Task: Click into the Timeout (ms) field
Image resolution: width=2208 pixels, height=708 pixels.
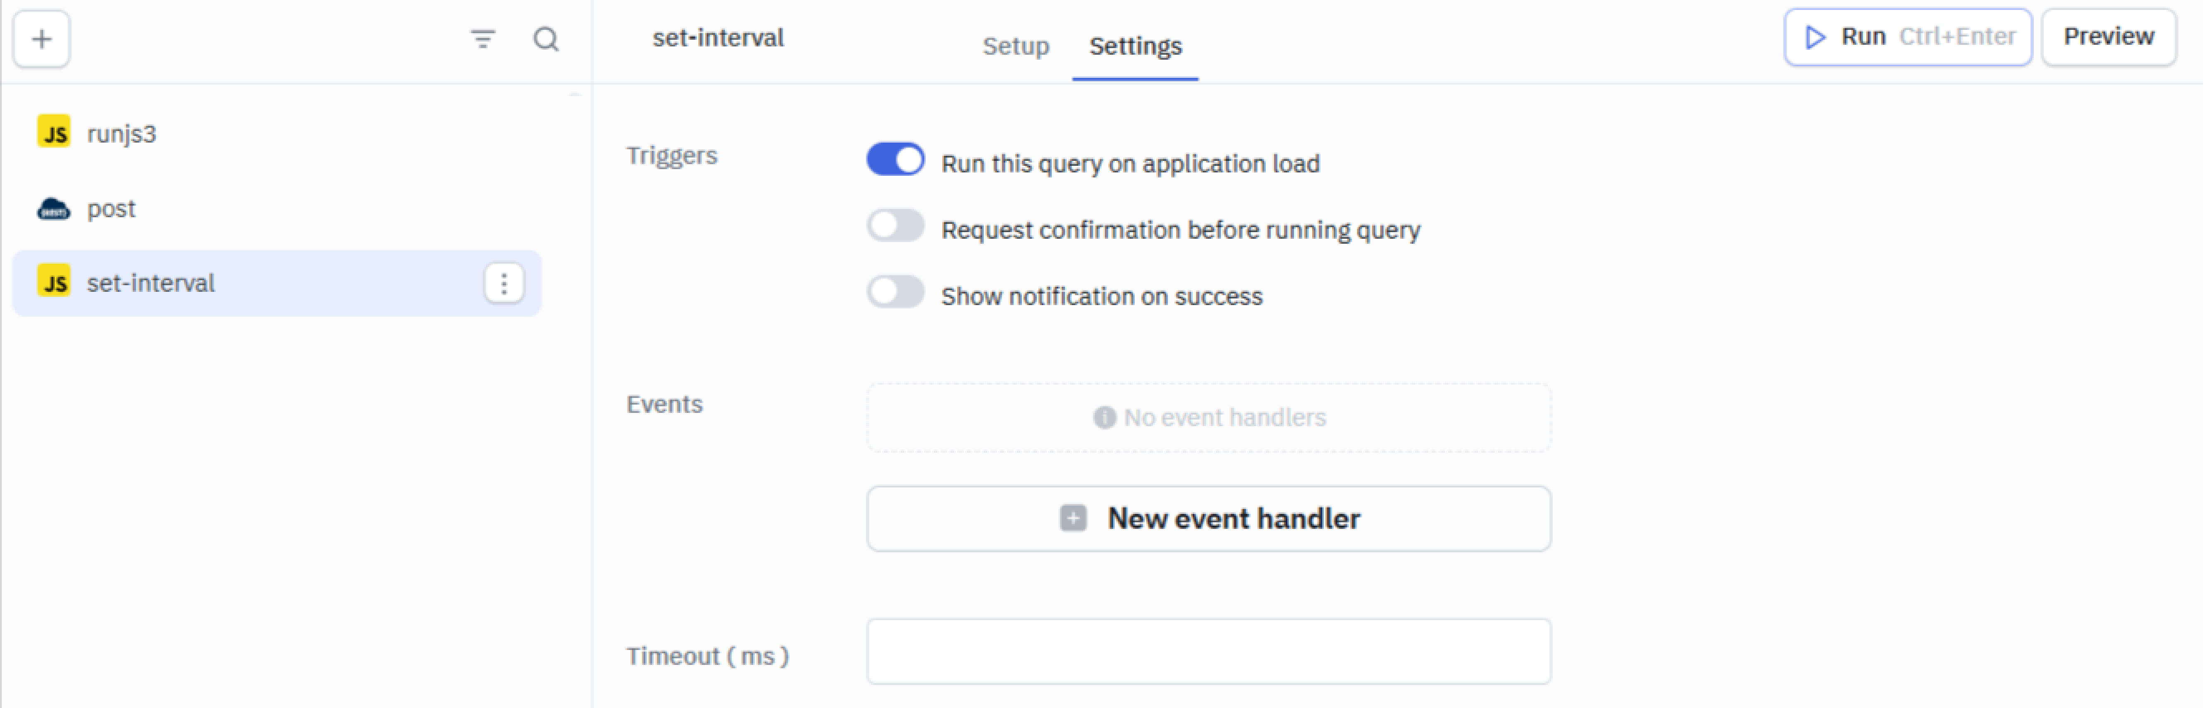Action: (x=1209, y=652)
